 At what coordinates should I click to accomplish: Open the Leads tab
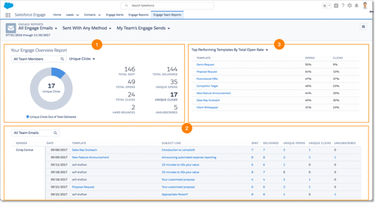point(70,15)
